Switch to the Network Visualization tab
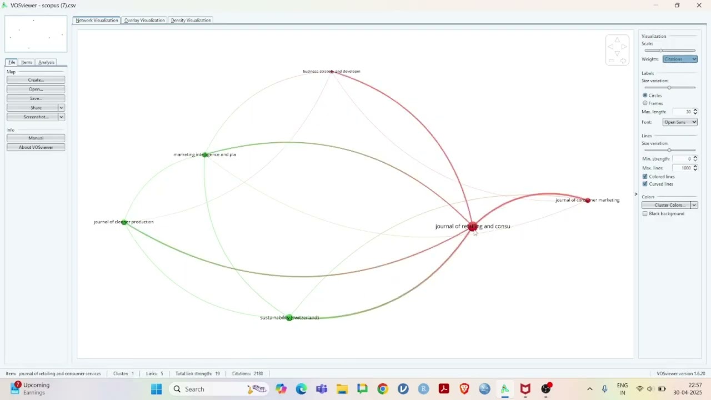The height and width of the screenshot is (400, 711). 97,21
